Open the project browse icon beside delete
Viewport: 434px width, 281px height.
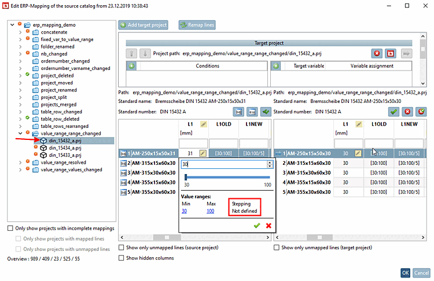[391, 53]
